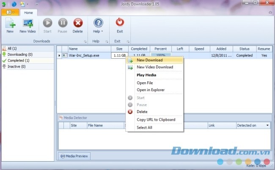Screen dimensions: 275x170
Task: Show Inactive (0) category
Action: click(x=28, y=67)
